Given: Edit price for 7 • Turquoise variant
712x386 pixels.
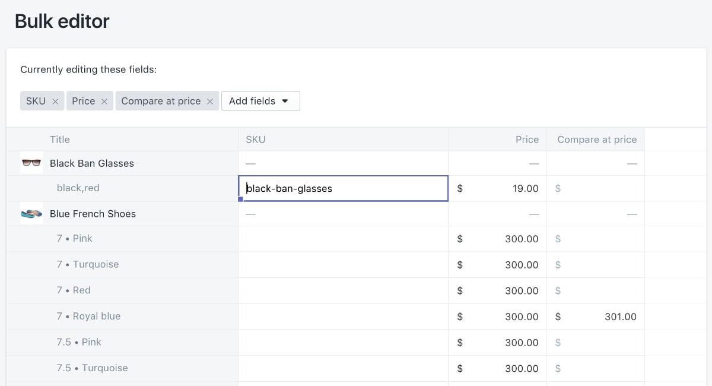Looking at the screenshot, I should 497,265.
